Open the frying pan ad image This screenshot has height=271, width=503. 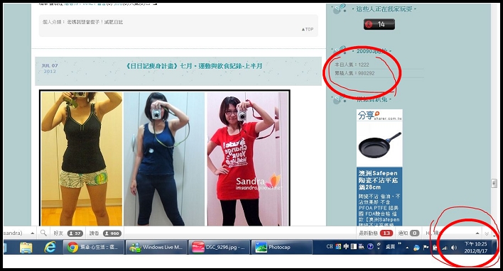(x=379, y=145)
